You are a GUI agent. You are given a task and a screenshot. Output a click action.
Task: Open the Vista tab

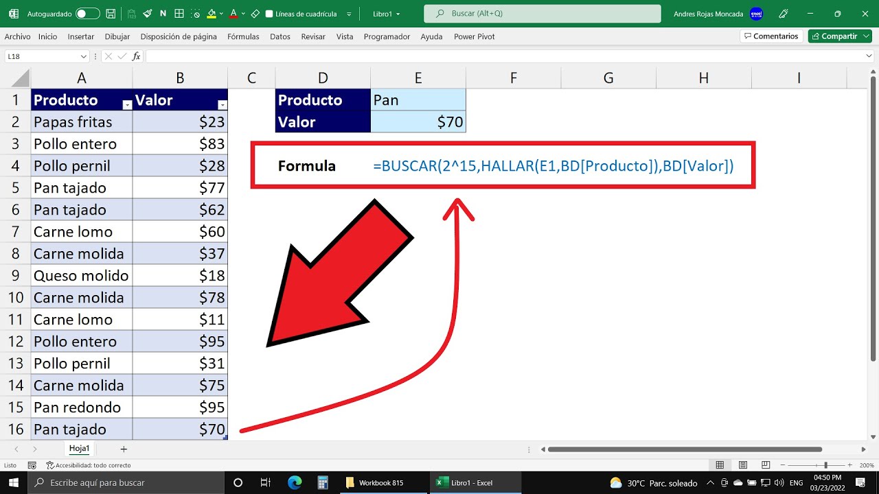[x=345, y=36]
